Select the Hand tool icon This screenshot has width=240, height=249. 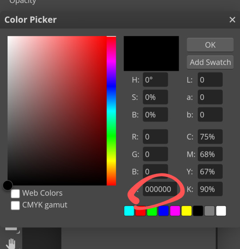click(x=12, y=244)
